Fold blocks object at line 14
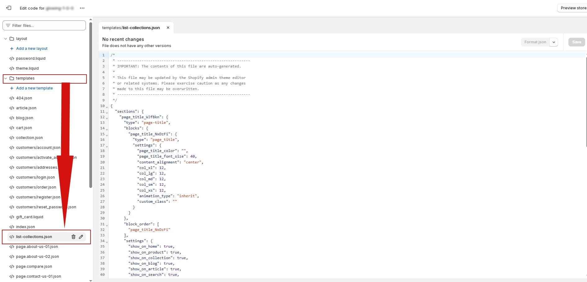This screenshot has width=587, height=282. point(107,129)
